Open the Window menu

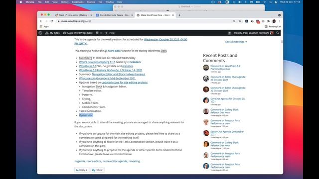pyautogui.click(x=110, y=2)
